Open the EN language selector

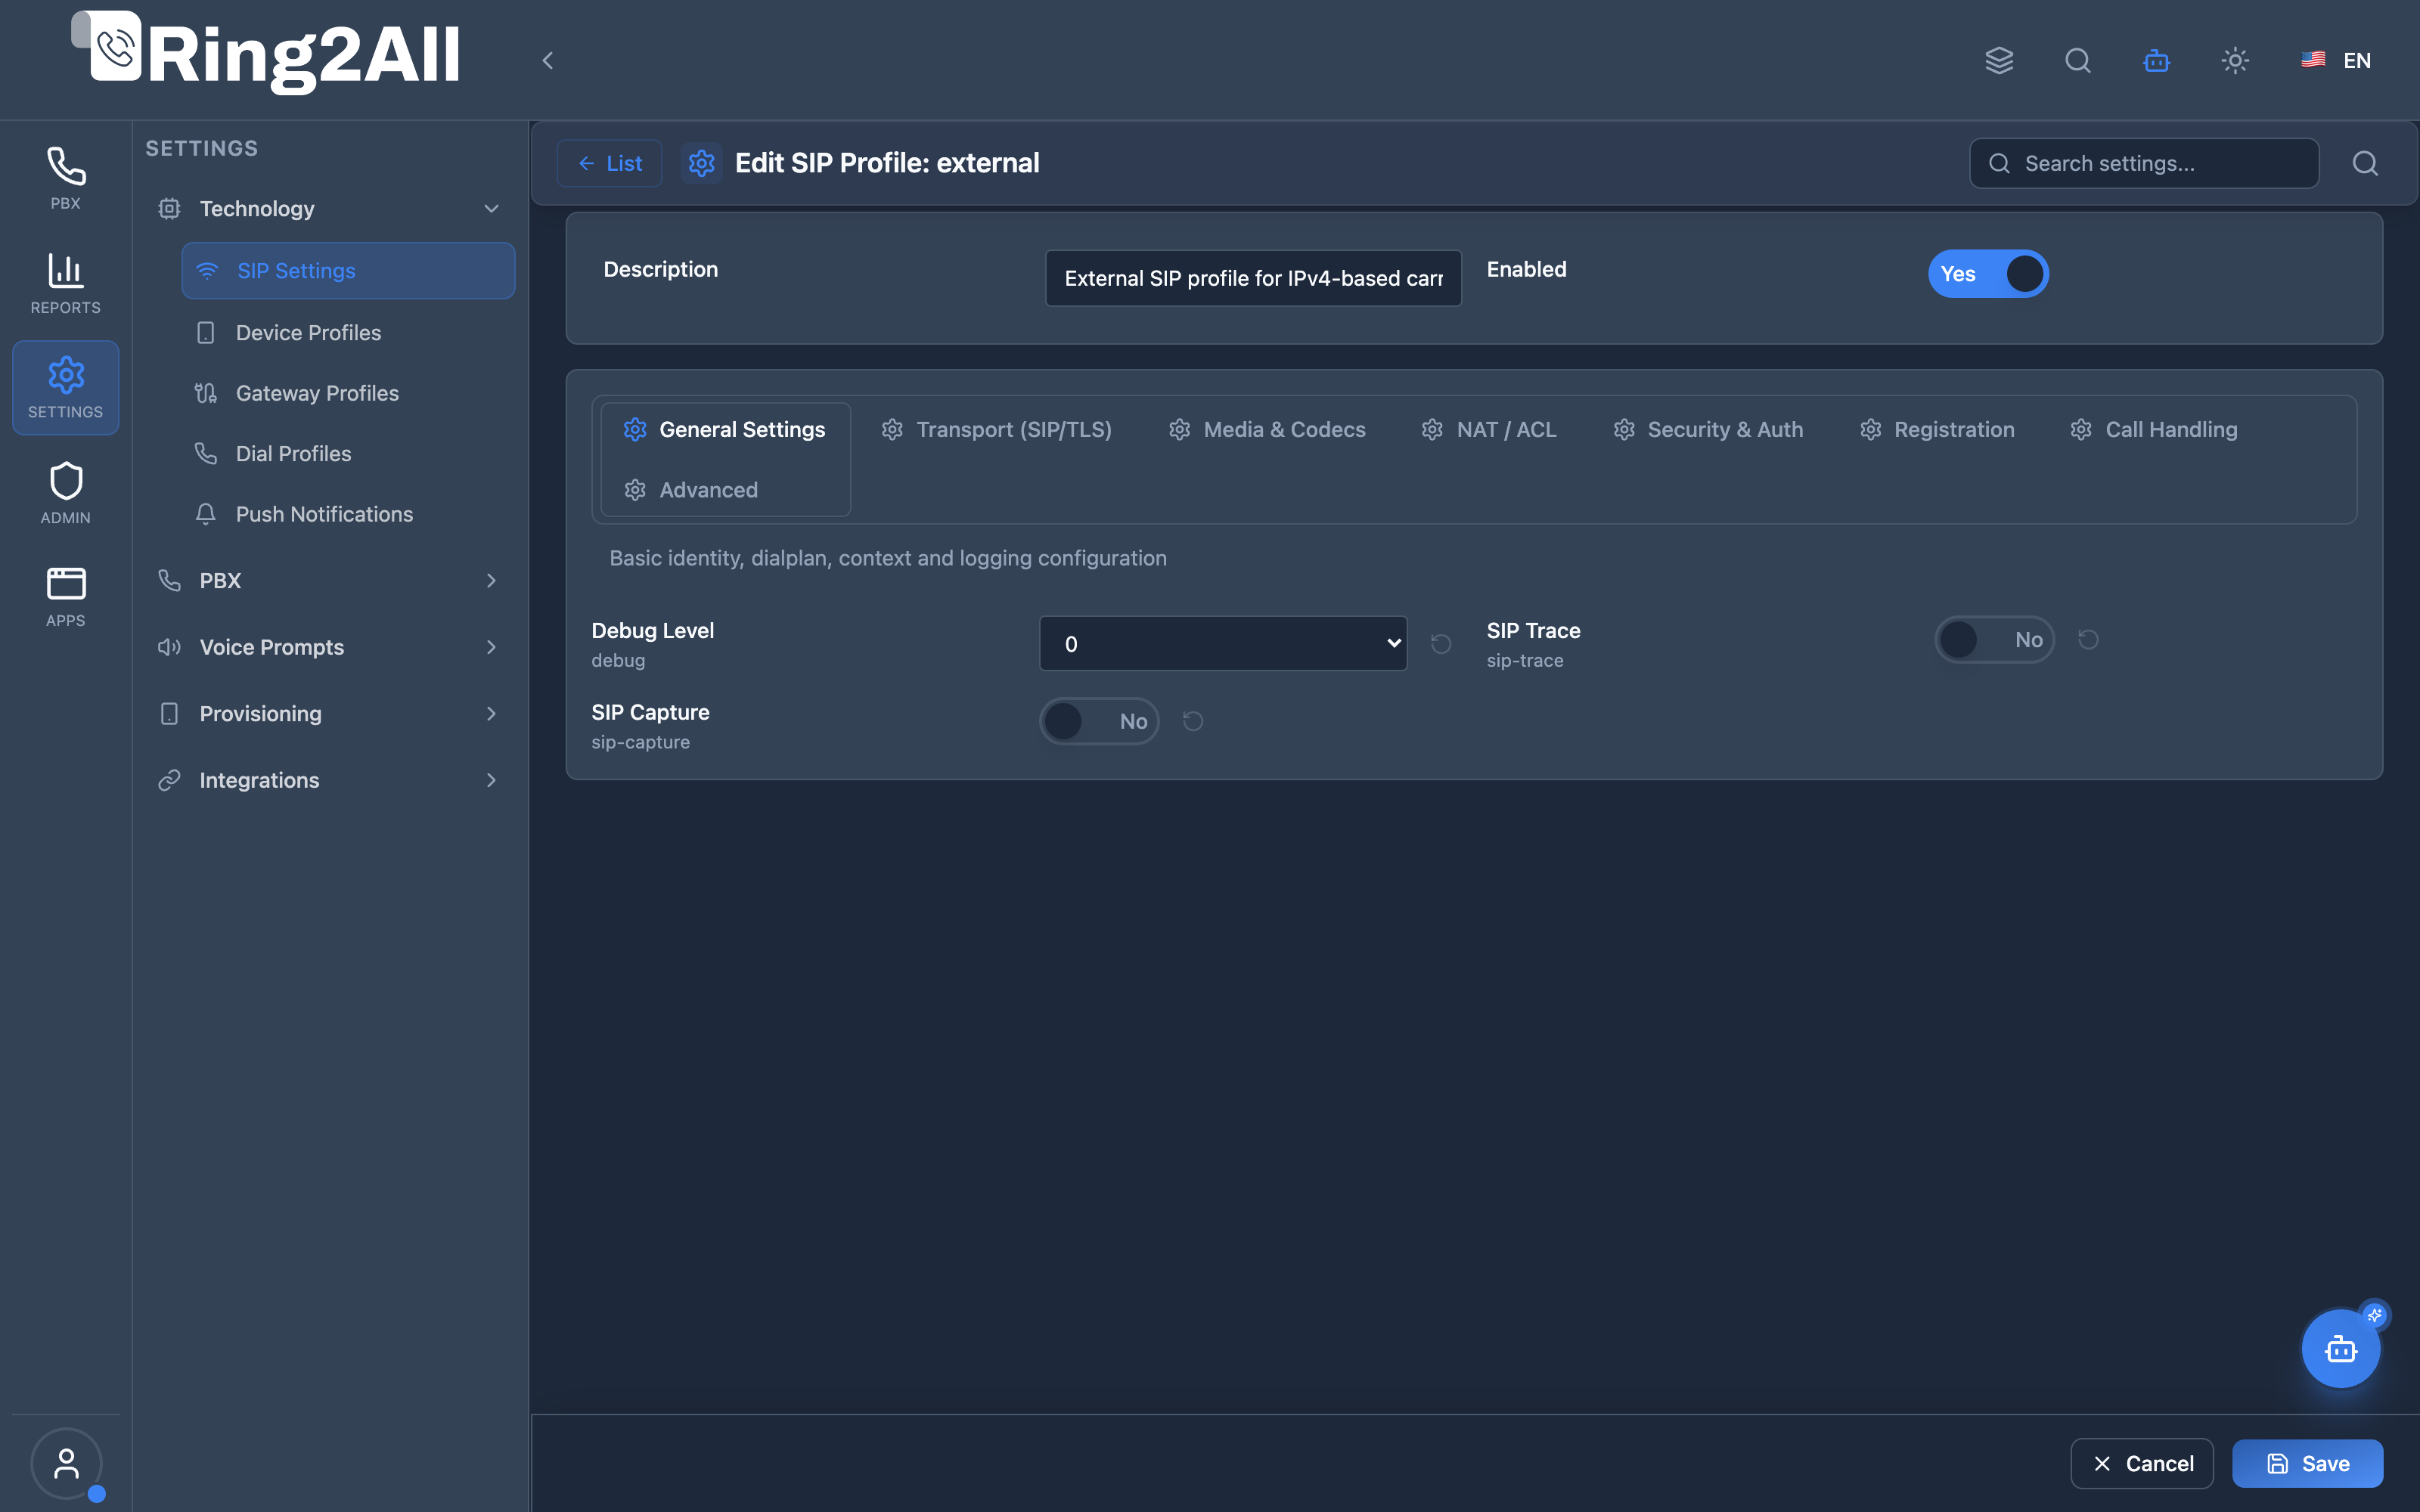[x=2336, y=61]
